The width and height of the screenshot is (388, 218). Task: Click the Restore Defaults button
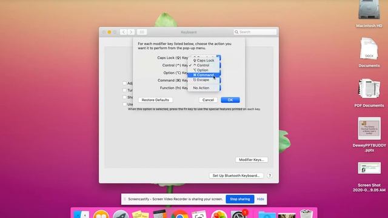pyautogui.click(x=155, y=100)
